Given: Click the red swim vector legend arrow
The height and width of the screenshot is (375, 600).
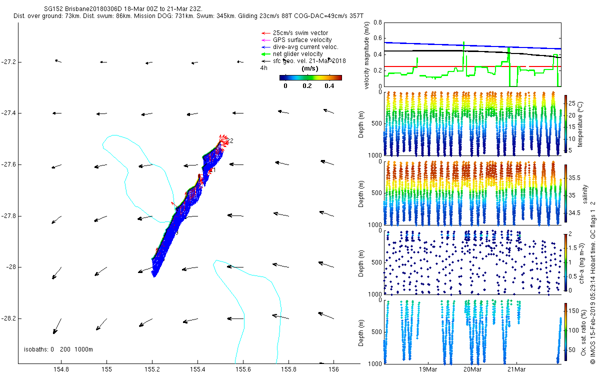Looking at the screenshot, I should (x=265, y=33).
